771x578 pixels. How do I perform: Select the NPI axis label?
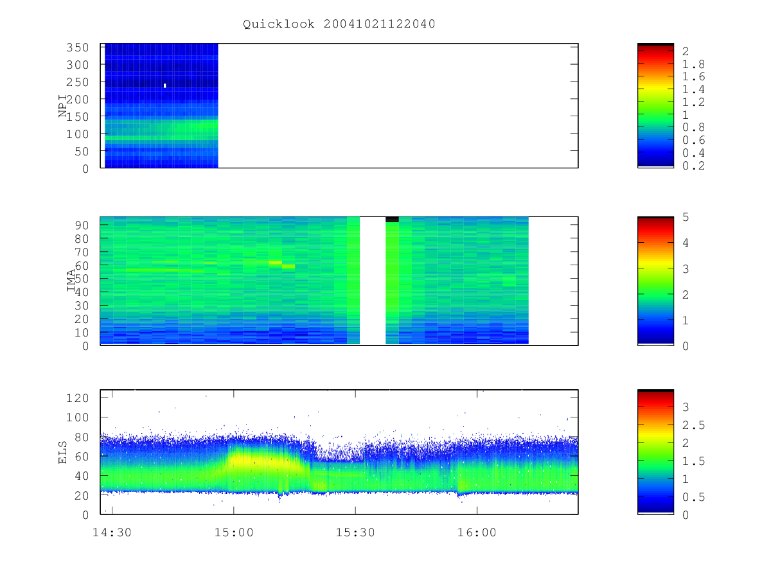(63, 106)
